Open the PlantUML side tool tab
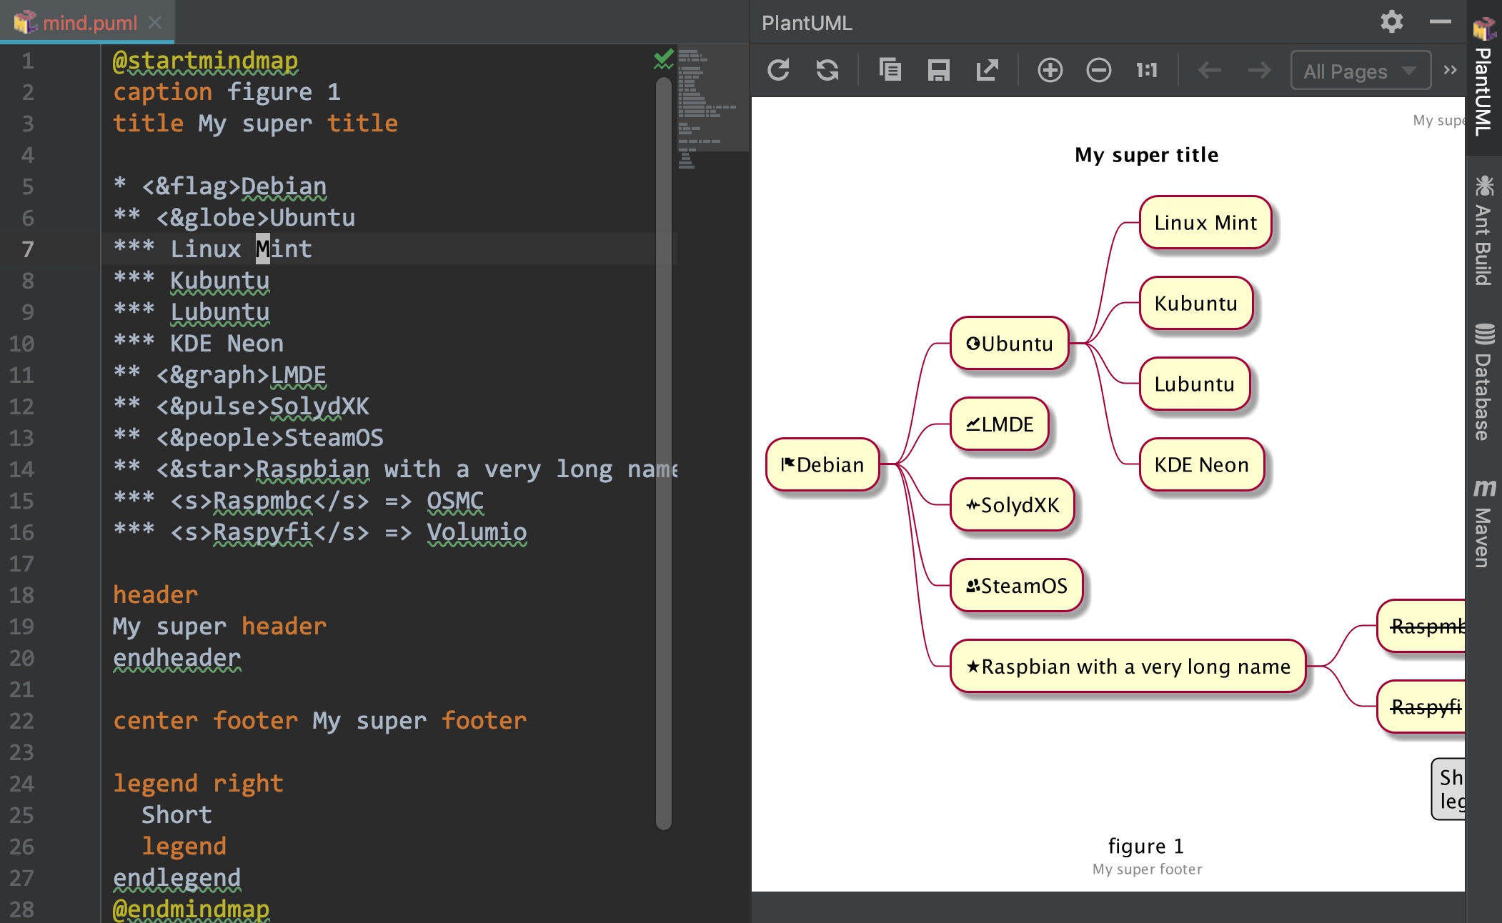1502x923 pixels. (1483, 76)
